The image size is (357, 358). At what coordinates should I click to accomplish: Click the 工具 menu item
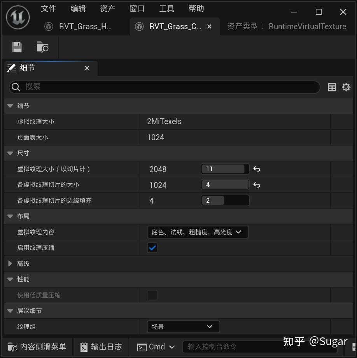[166, 9]
